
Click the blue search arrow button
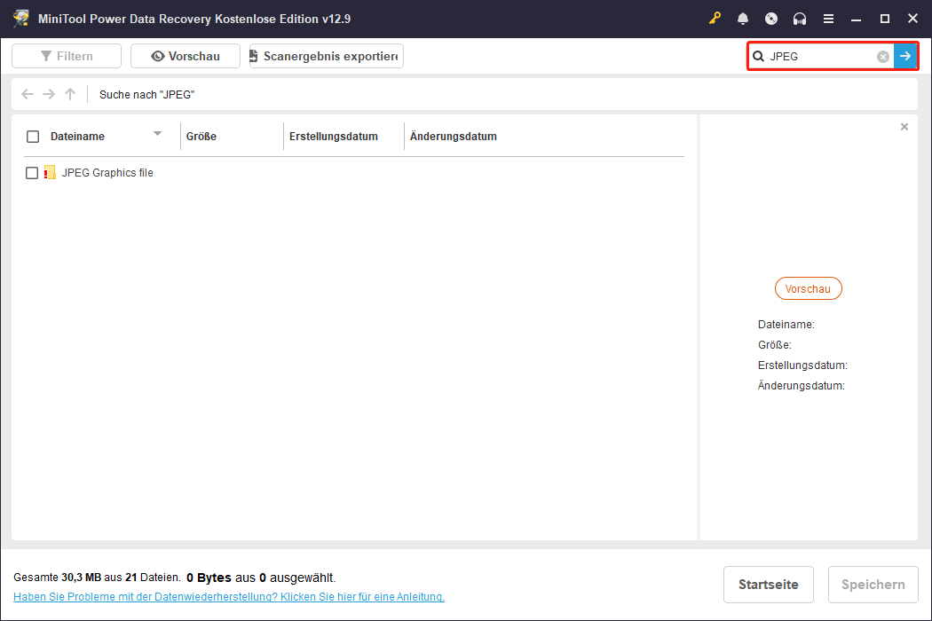point(905,56)
